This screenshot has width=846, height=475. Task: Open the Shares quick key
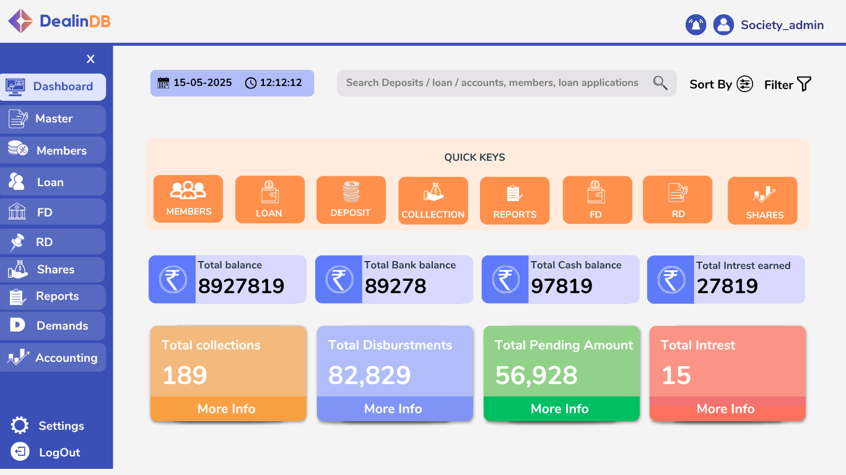pos(762,200)
